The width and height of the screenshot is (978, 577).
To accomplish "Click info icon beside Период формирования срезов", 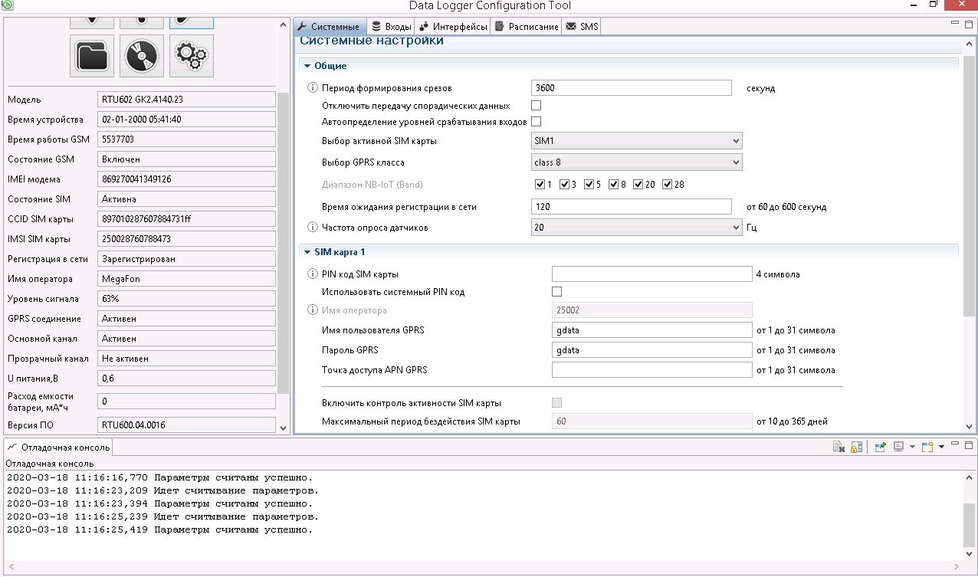I will click(x=312, y=88).
